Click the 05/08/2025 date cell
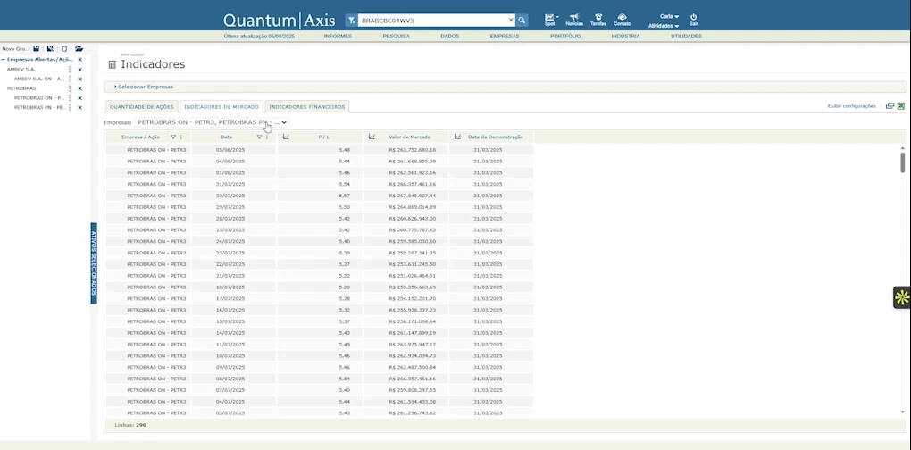911x450 pixels. coord(233,150)
